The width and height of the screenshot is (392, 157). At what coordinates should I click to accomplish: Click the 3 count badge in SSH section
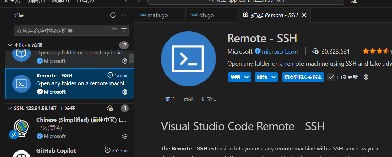[x=125, y=109]
